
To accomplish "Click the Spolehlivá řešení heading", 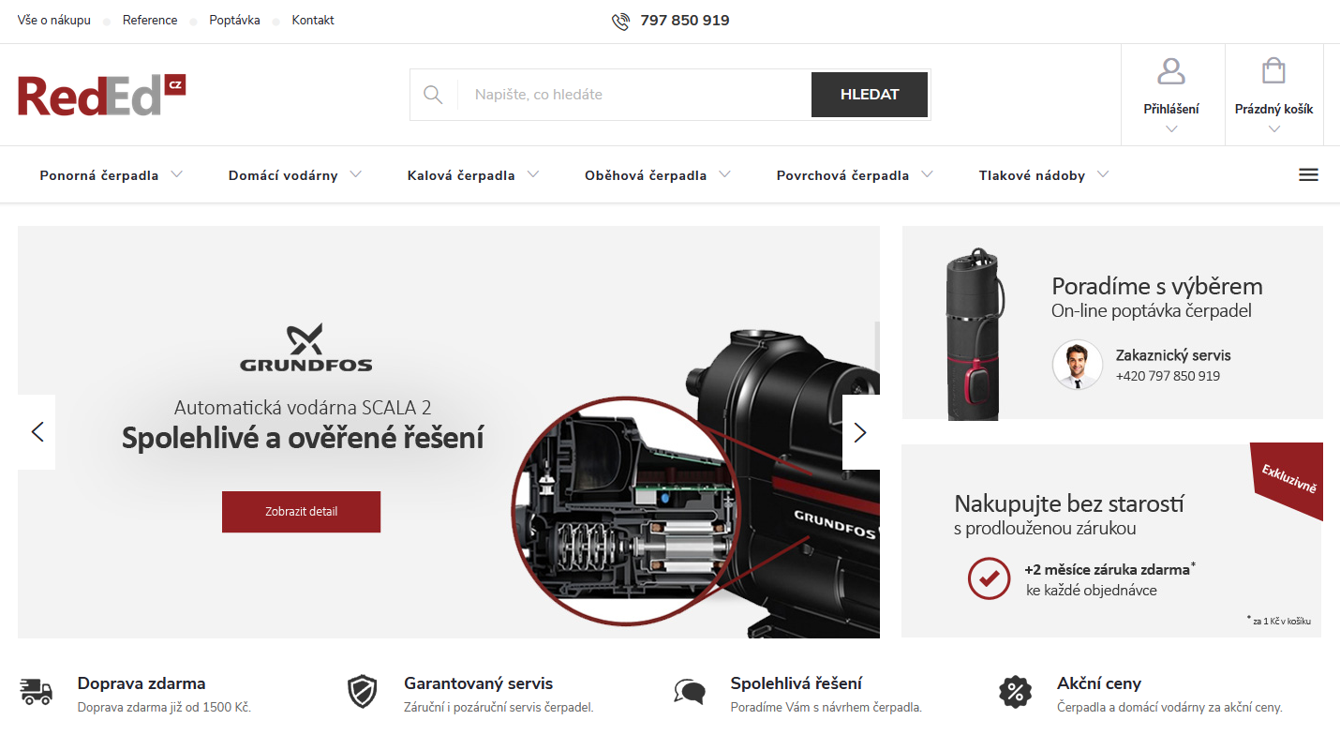I will (x=797, y=683).
